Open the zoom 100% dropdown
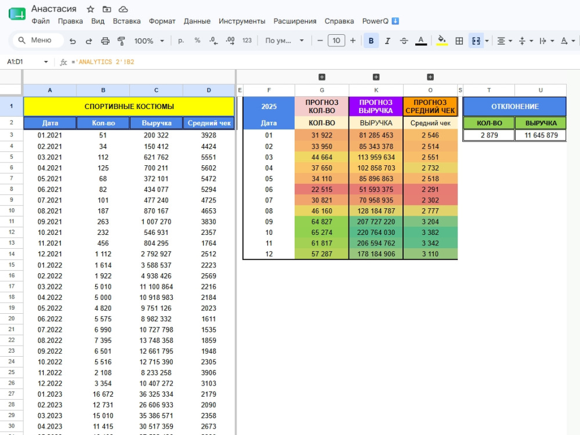 pos(149,41)
